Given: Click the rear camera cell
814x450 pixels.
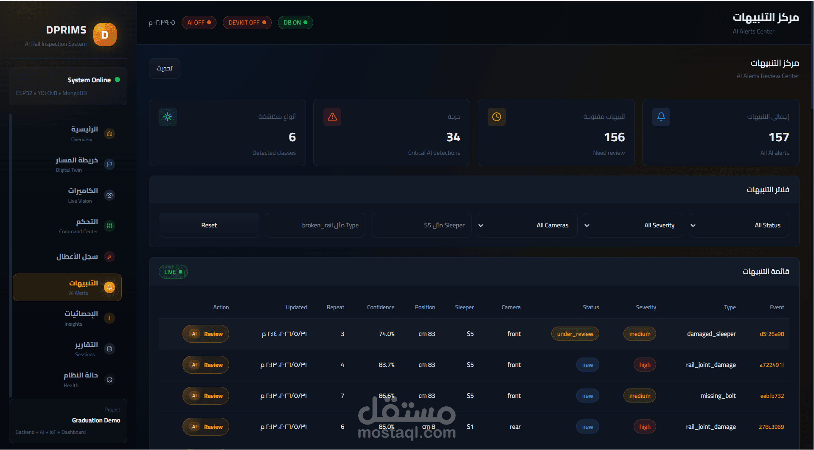Looking at the screenshot, I should point(515,427).
